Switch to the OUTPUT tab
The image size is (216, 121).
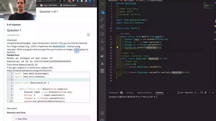coord(130,93)
